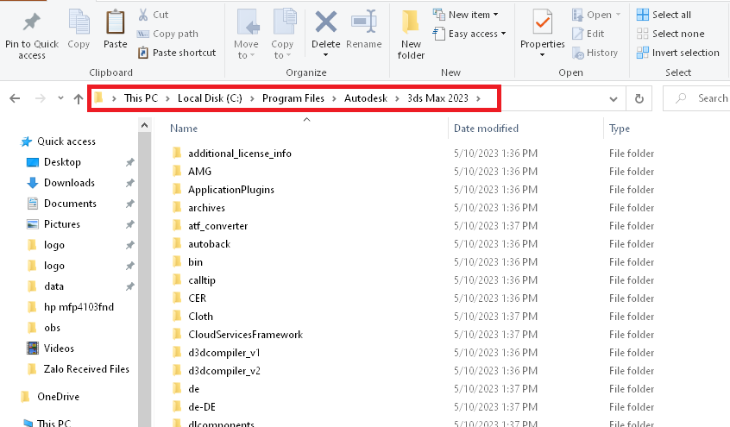730x427 pixels.
Task: Create a New folder
Action: (x=411, y=35)
